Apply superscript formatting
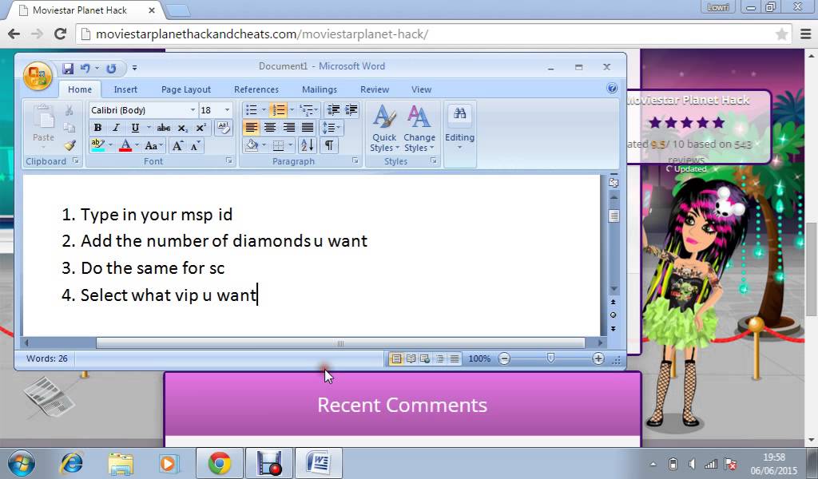Screen dimensions: 818x479 201,128
